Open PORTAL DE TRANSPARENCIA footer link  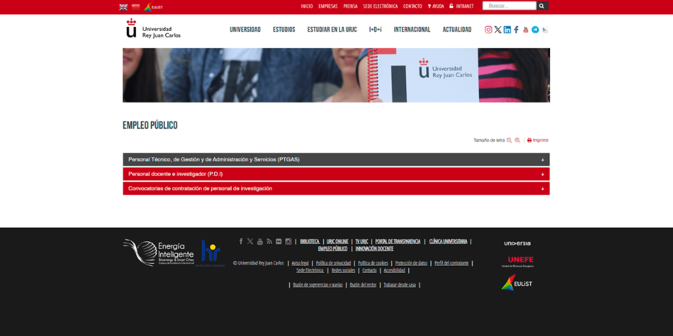tap(398, 241)
